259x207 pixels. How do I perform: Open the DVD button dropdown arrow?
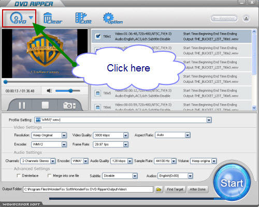tap(31, 18)
